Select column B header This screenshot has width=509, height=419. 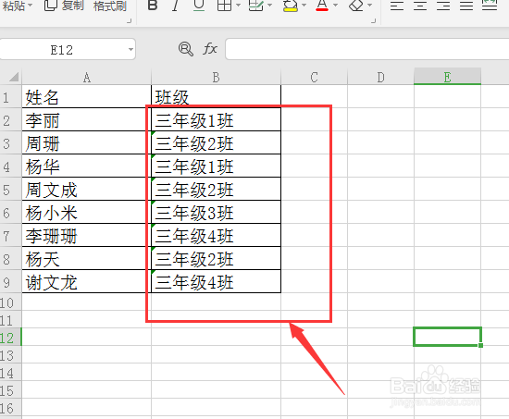point(217,78)
